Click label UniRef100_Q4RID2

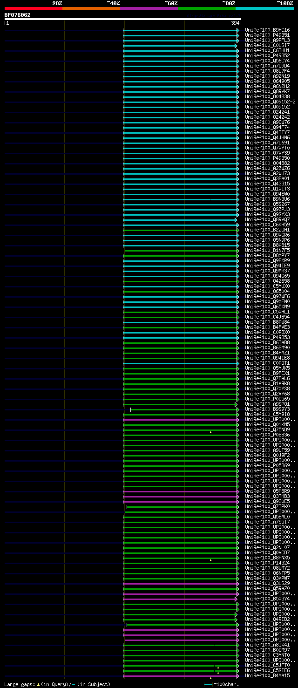tap(267, 619)
